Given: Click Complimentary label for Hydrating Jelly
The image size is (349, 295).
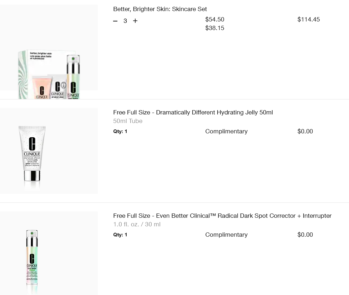Looking at the screenshot, I should point(226,131).
